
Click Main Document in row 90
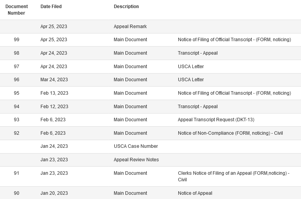[x=130, y=193]
